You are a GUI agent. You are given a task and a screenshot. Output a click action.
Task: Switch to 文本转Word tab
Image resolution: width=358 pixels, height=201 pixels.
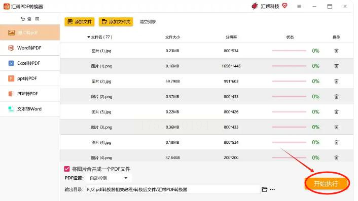point(30,109)
